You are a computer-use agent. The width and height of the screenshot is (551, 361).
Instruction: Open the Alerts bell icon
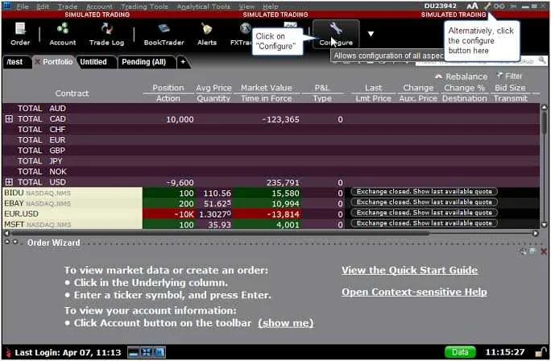click(x=206, y=34)
